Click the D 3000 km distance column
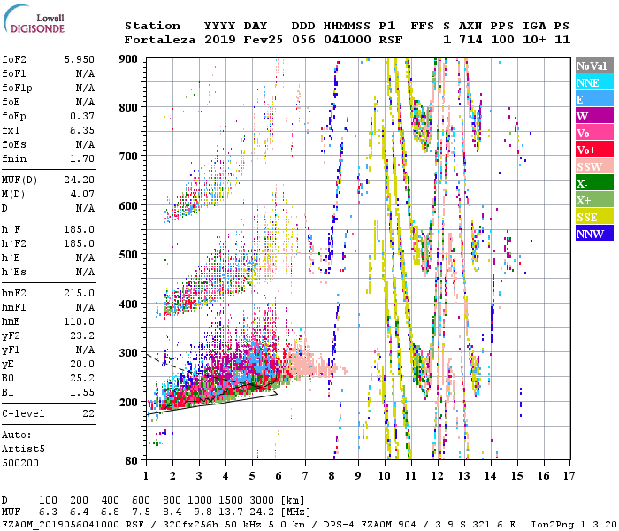The image size is (619, 531). pyautogui.click(x=262, y=501)
